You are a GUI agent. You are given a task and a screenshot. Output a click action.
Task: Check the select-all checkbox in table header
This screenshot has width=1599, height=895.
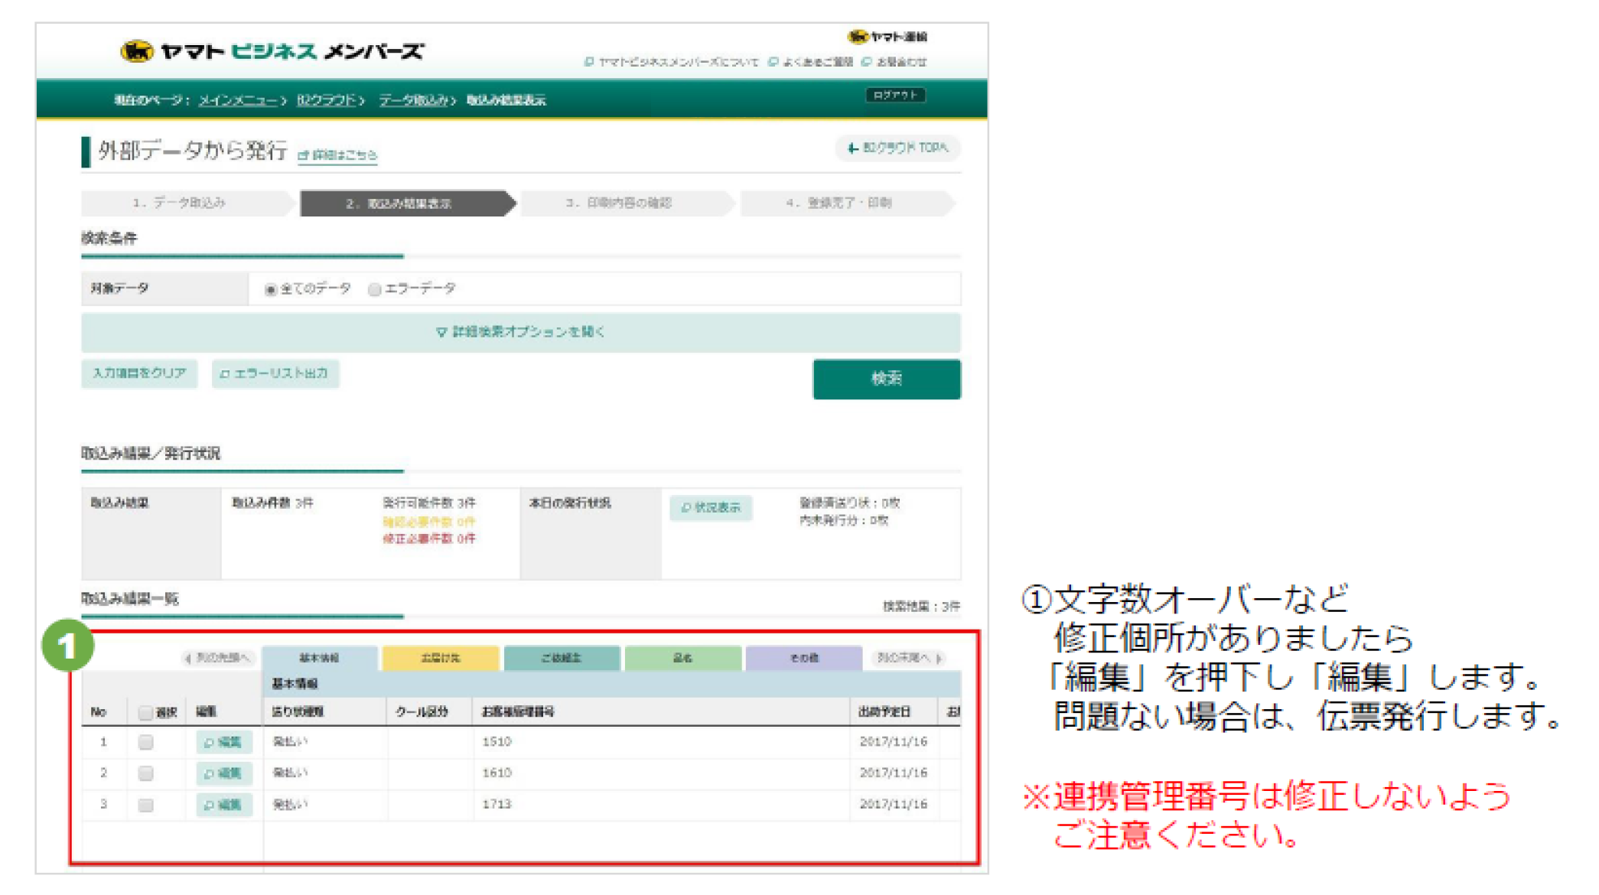click(145, 711)
